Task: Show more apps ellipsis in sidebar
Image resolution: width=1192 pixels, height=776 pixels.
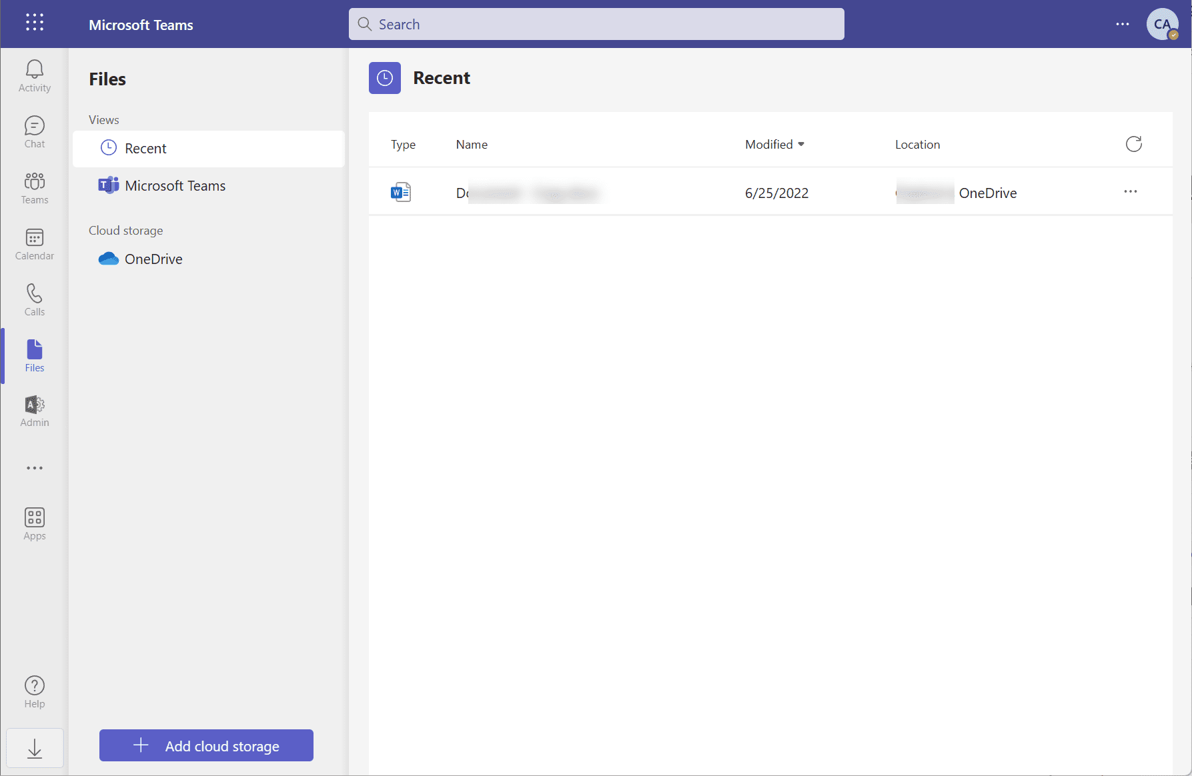Action: point(35,468)
